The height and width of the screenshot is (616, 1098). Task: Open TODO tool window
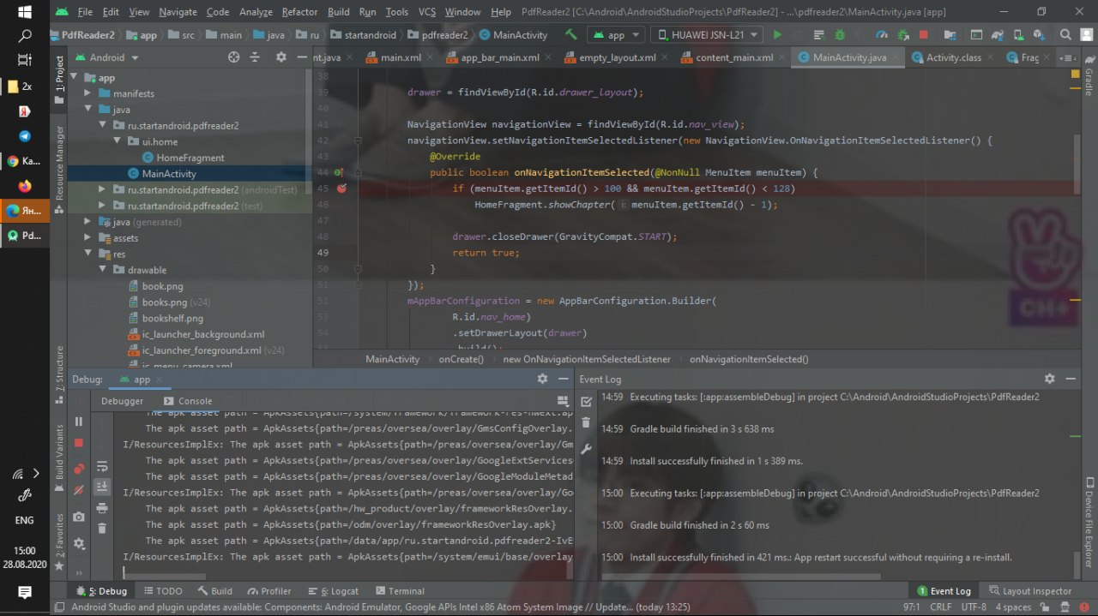(x=162, y=591)
